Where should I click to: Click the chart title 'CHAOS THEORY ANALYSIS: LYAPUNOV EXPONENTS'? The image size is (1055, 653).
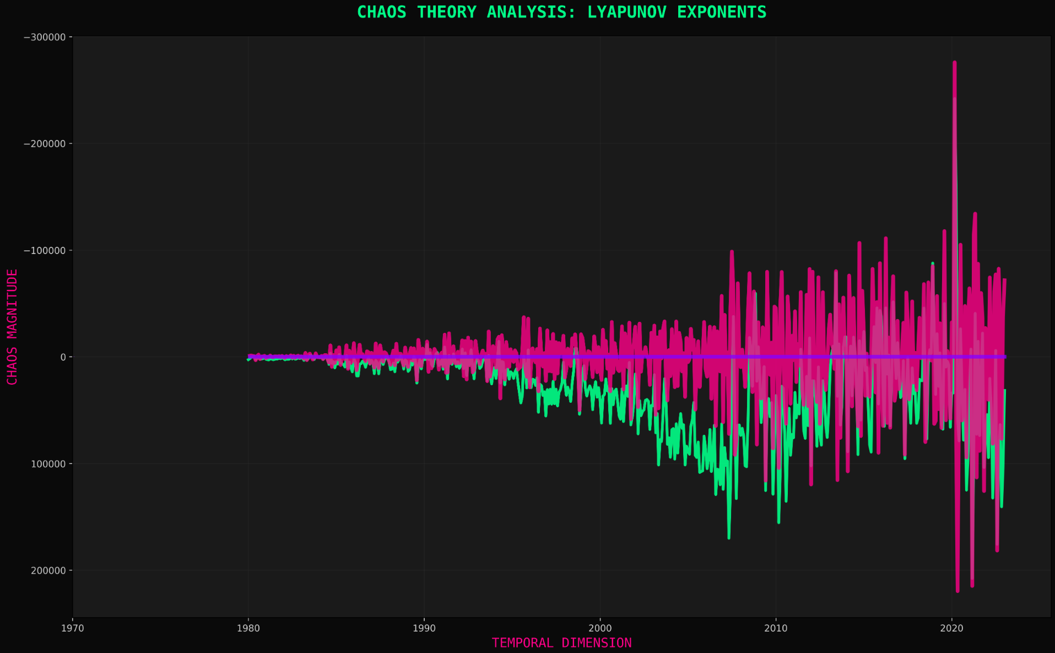[x=561, y=12]
